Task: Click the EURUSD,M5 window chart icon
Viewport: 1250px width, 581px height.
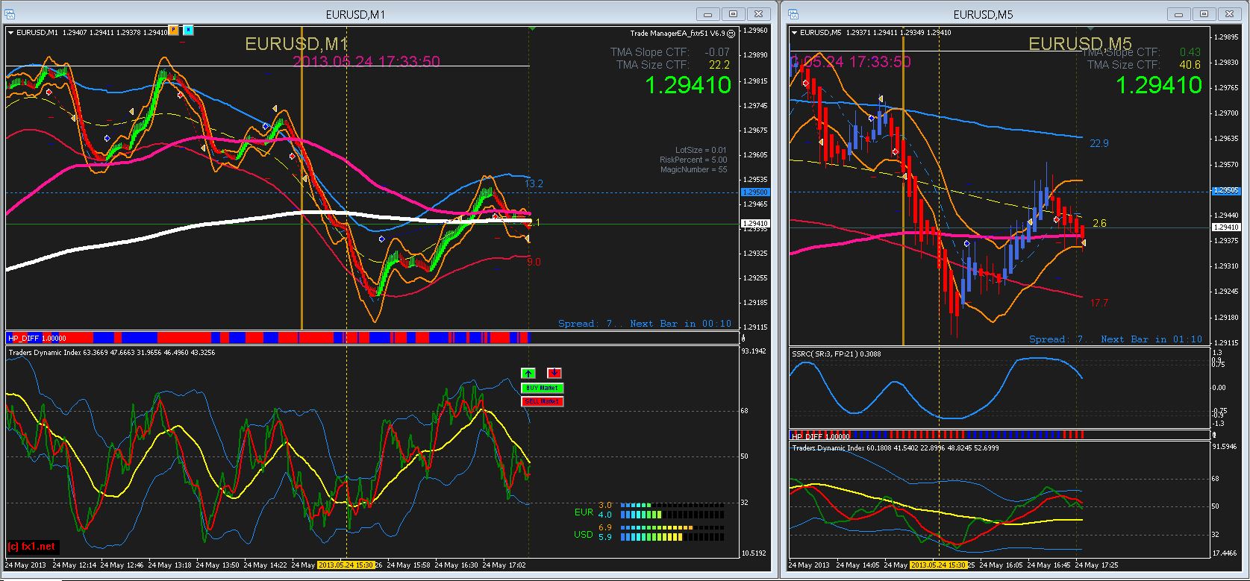Action: [793, 13]
